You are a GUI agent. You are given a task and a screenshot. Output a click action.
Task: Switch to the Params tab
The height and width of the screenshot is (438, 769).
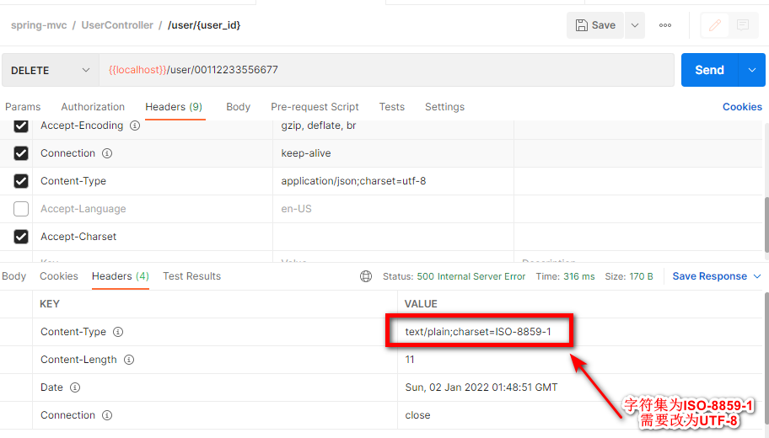point(23,107)
